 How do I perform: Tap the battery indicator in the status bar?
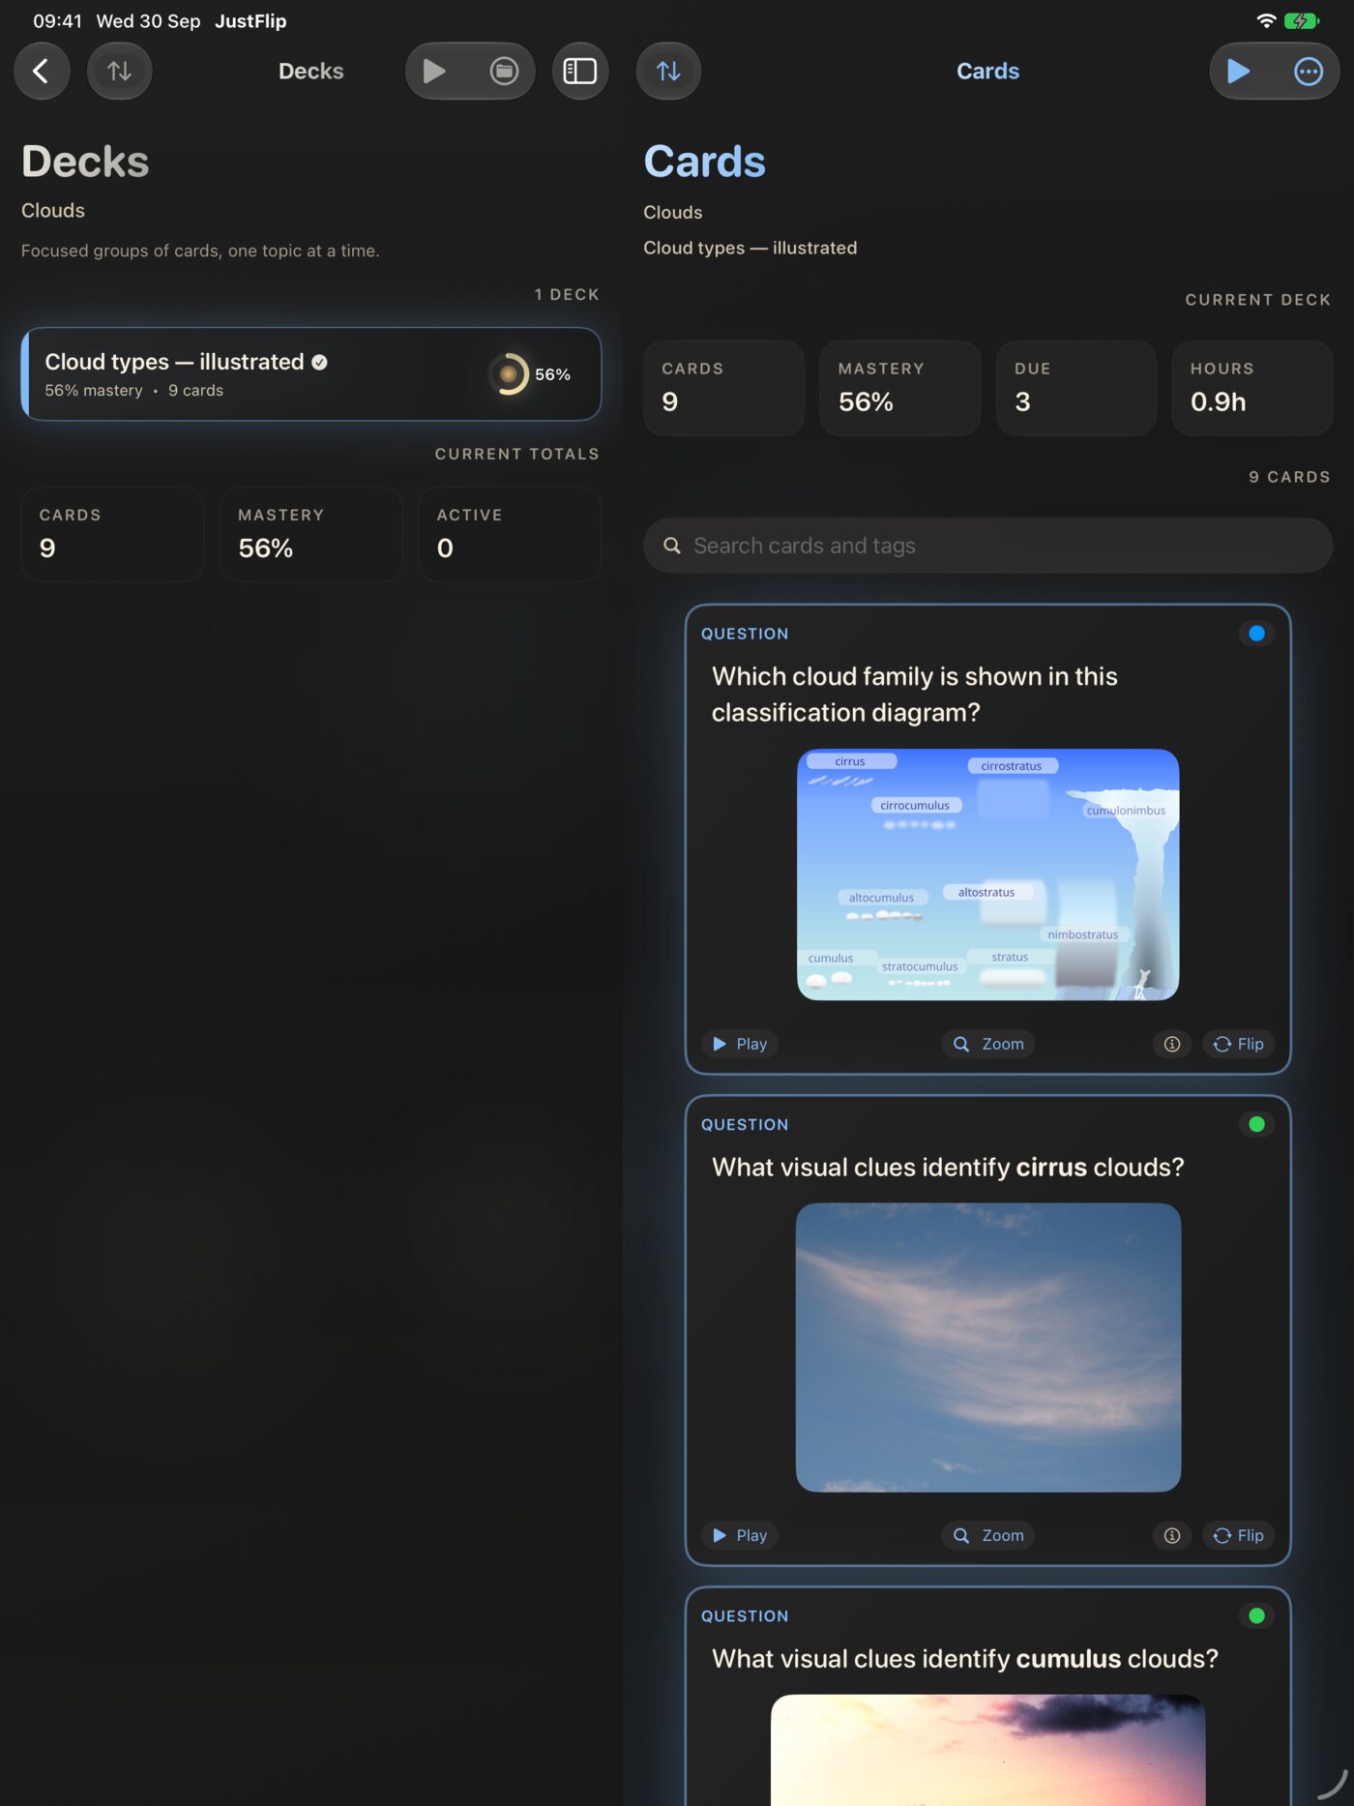[x=1302, y=20]
